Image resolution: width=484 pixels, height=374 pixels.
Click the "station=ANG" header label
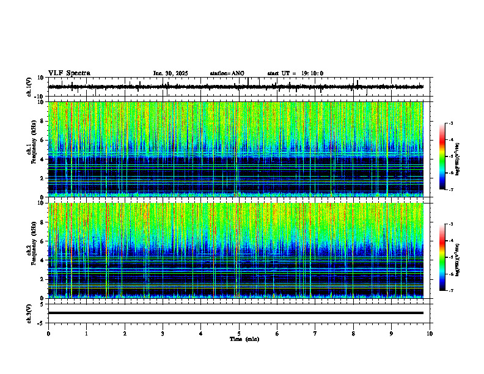pos(227,73)
